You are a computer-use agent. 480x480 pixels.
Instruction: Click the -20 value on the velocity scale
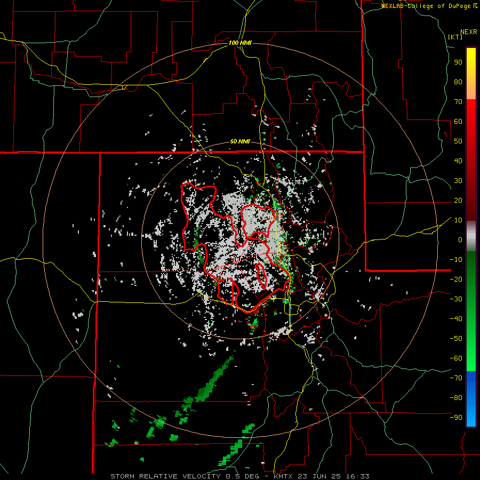tap(456, 279)
